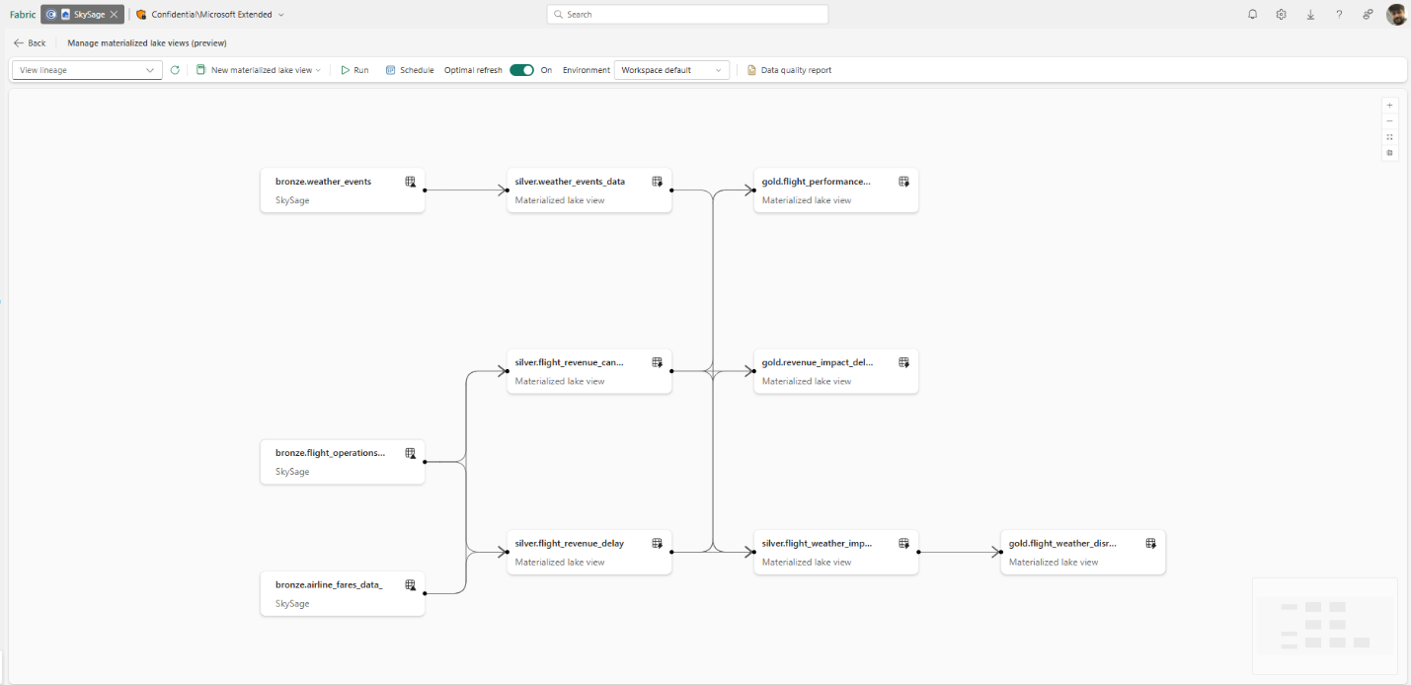1411x685 pixels.
Task: Open the help question mark icon
Action: (x=1339, y=15)
